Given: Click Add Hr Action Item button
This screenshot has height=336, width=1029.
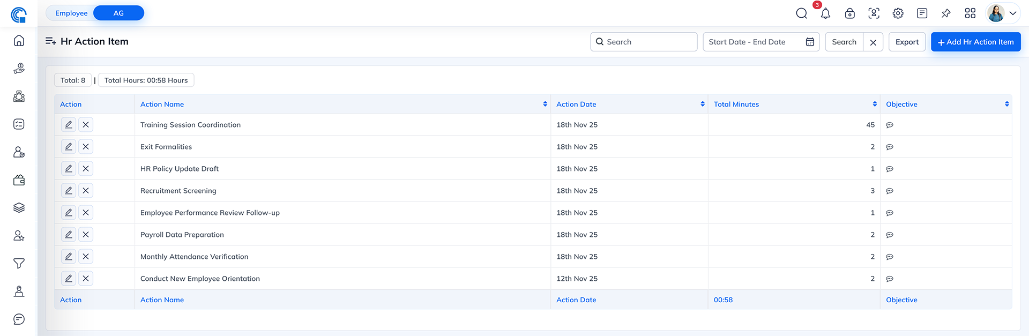Looking at the screenshot, I should (975, 42).
